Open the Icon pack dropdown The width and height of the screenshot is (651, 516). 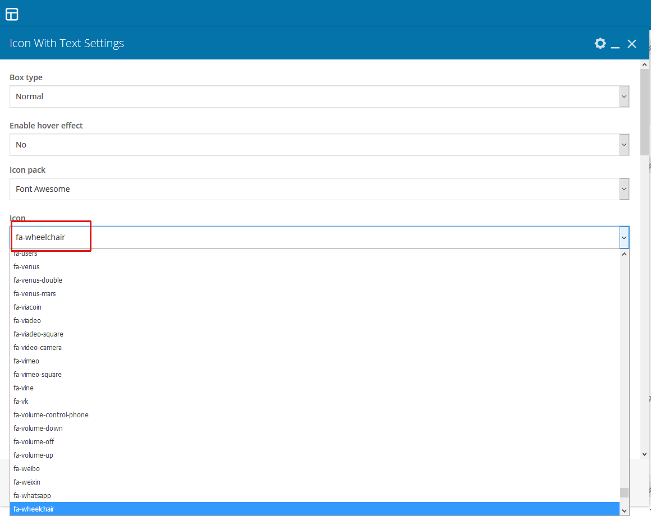point(319,189)
